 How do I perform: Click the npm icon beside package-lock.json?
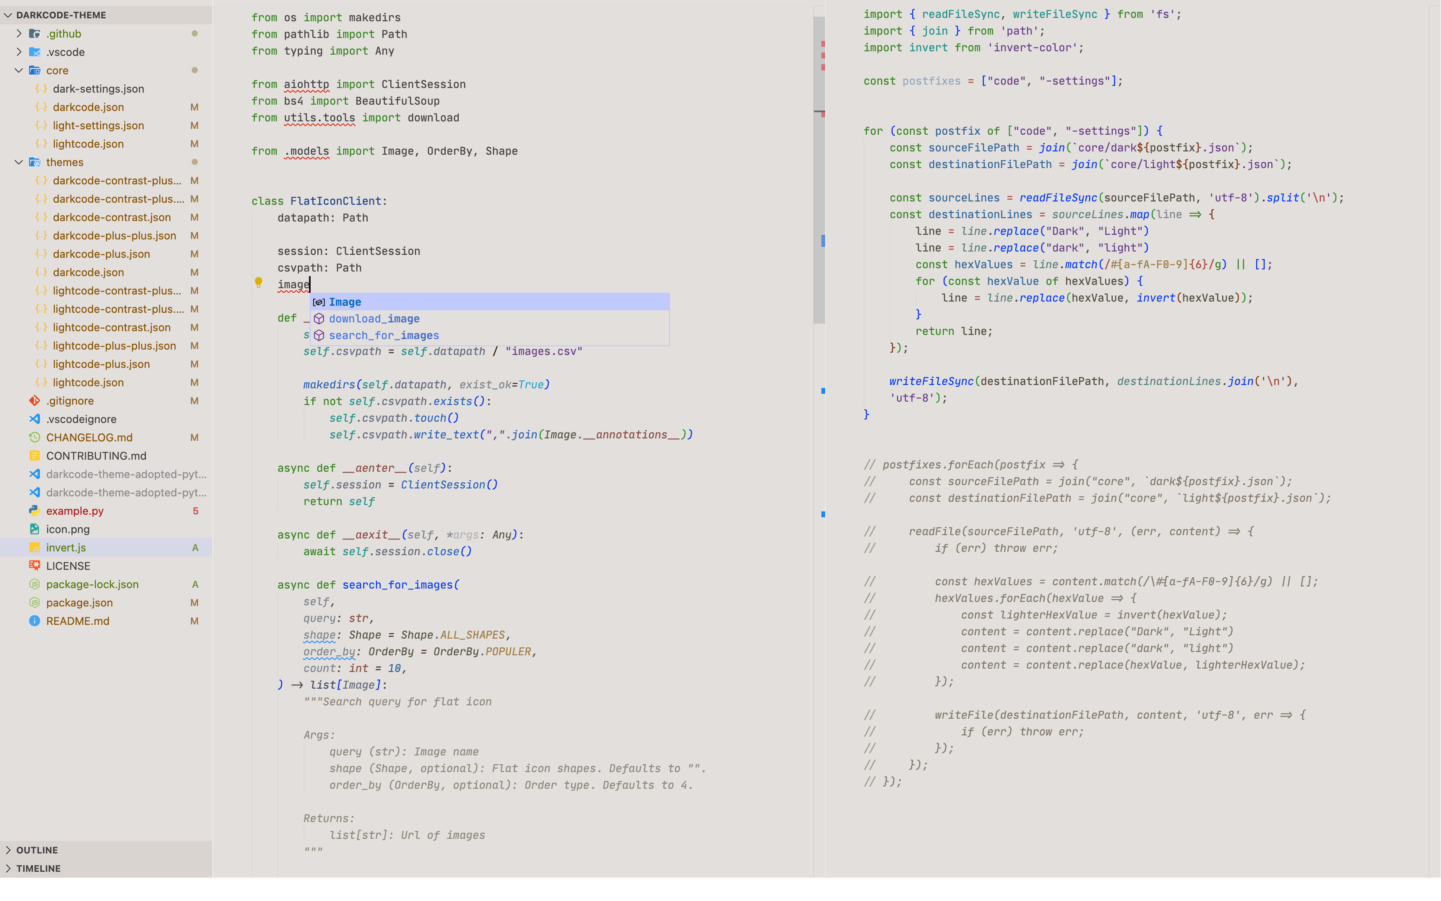[x=35, y=584]
